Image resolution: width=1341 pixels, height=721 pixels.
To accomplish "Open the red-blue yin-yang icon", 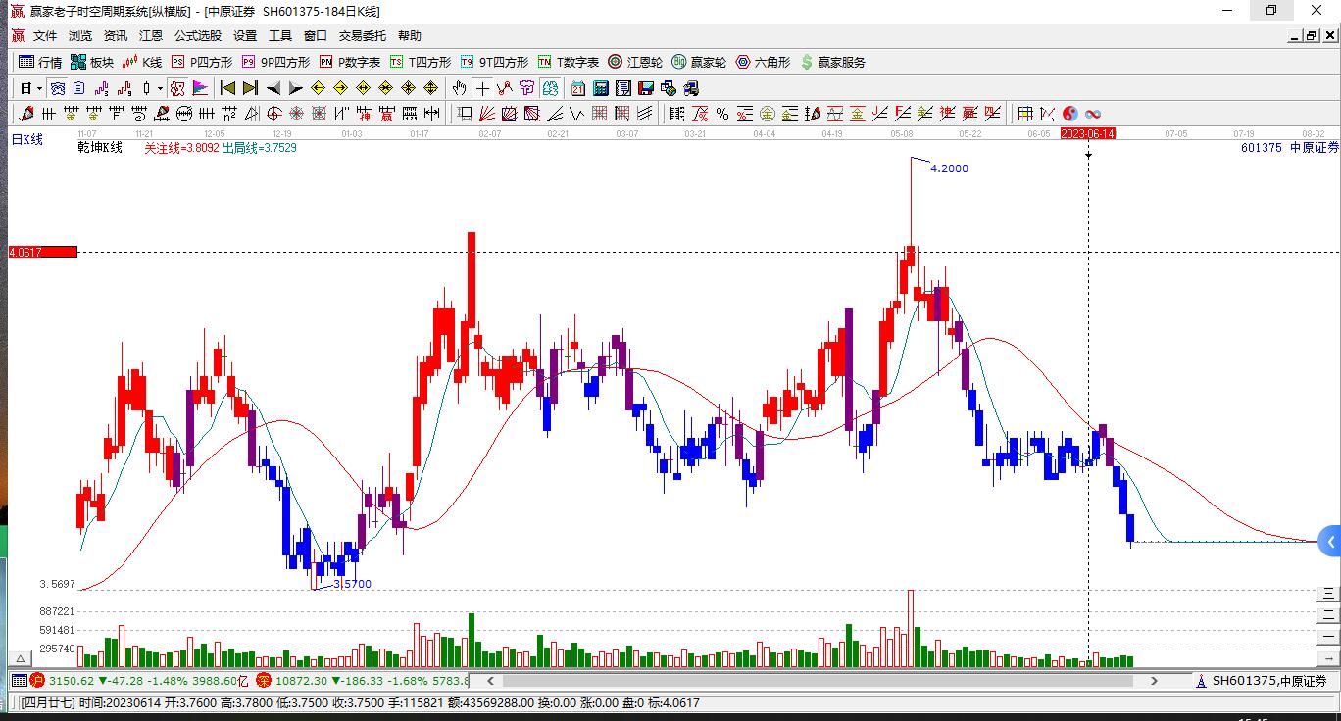I will (1070, 114).
